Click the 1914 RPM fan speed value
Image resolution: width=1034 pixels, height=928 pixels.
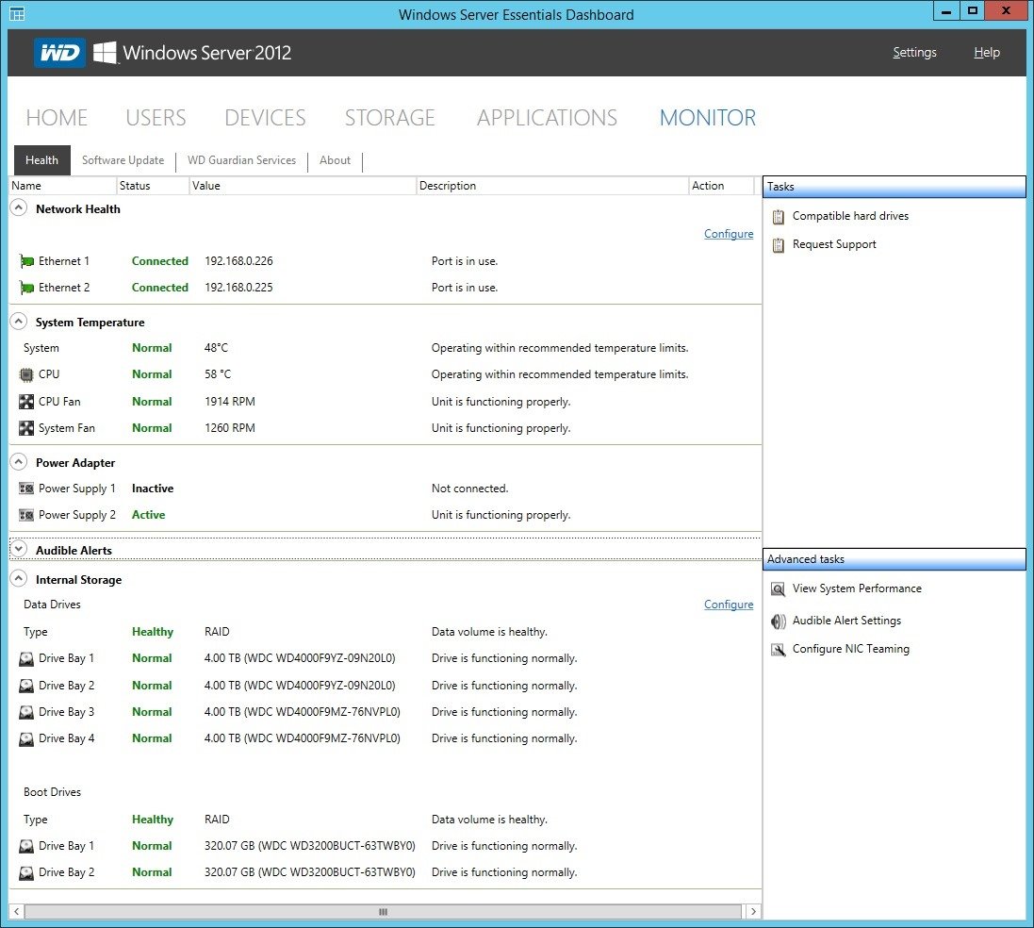(229, 402)
